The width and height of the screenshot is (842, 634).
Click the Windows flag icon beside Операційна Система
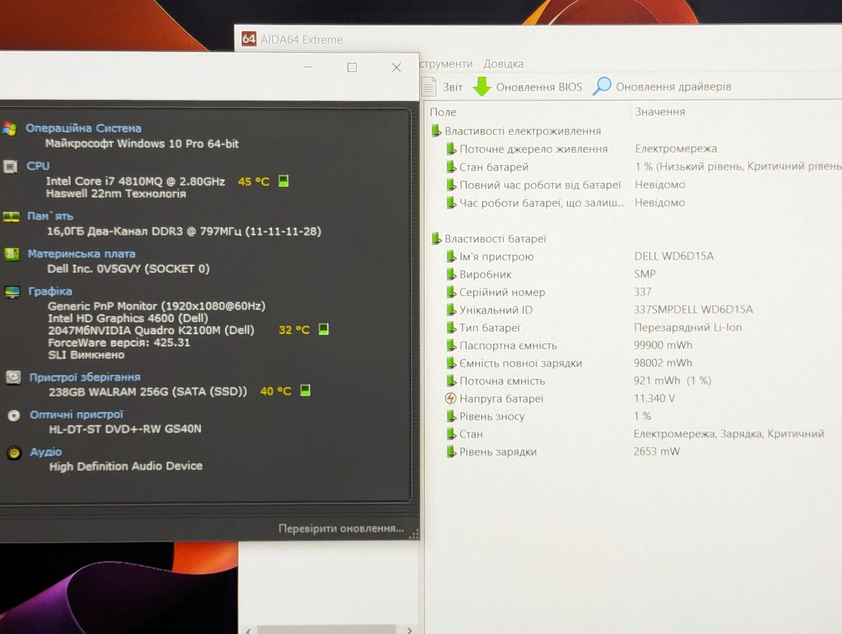10,128
